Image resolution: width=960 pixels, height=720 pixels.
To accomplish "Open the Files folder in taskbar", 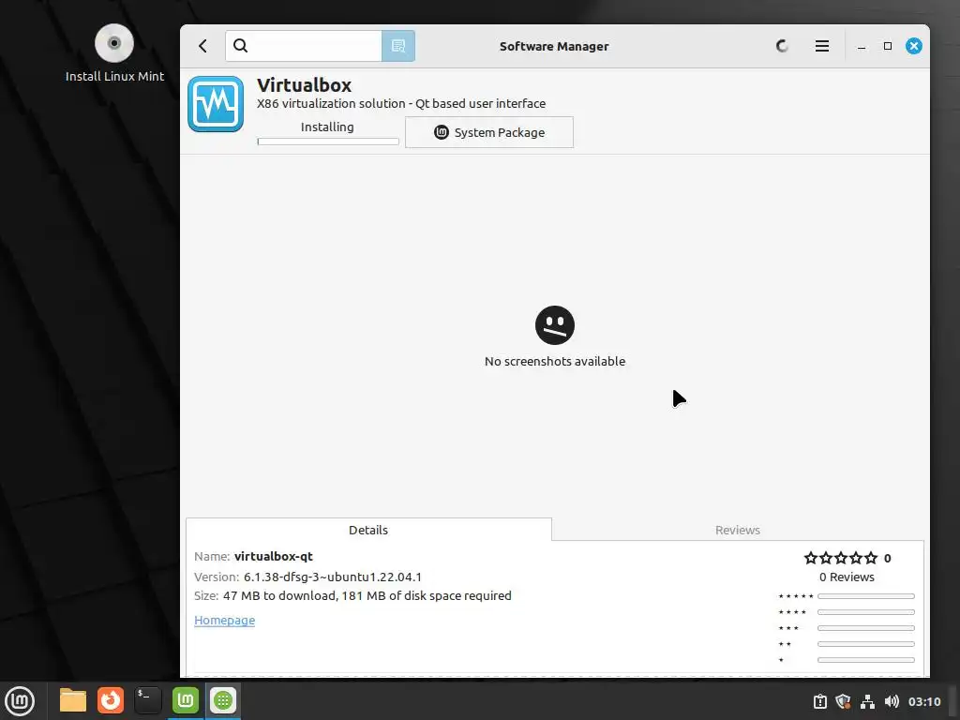I will click(73, 700).
